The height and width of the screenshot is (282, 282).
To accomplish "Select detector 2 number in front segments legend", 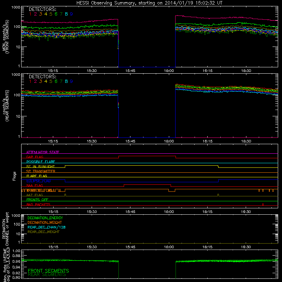I will (x=36, y=14).
